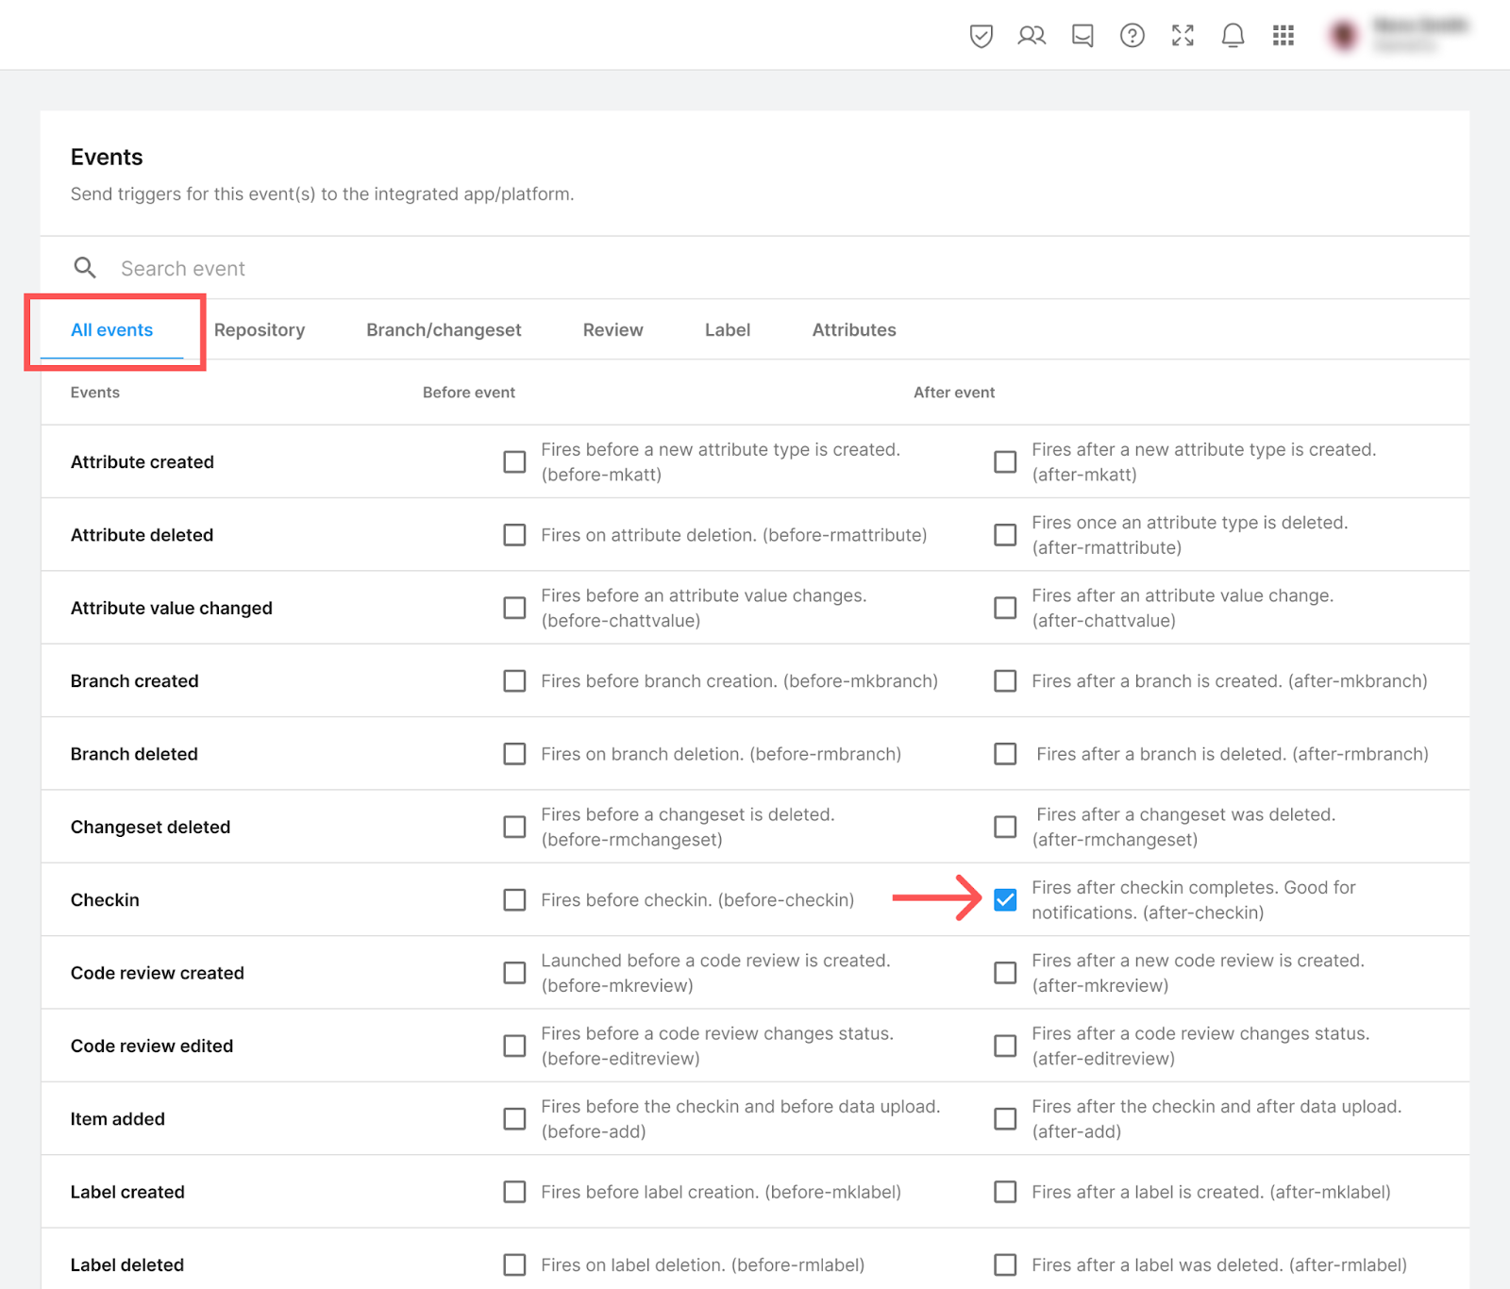Screen dimensions: 1510x1289
Task: Click the user profile avatar
Action: [1343, 36]
